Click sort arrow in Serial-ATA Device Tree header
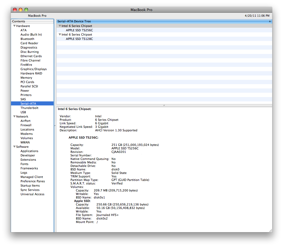 tap(270, 21)
